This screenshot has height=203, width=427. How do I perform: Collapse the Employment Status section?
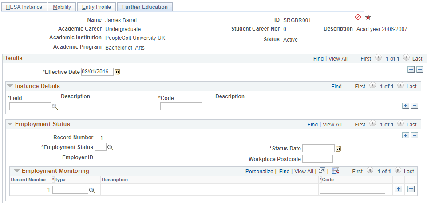pyautogui.click(x=10, y=124)
